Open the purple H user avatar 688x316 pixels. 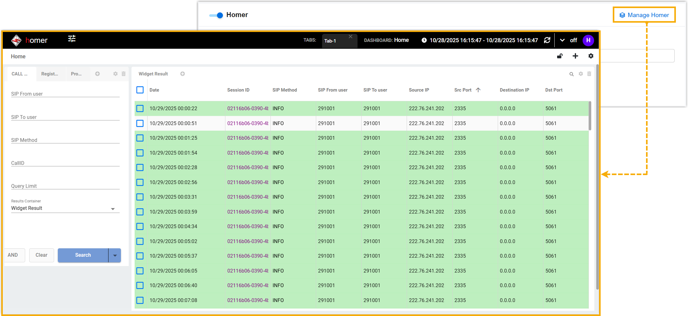[x=588, y=40]
